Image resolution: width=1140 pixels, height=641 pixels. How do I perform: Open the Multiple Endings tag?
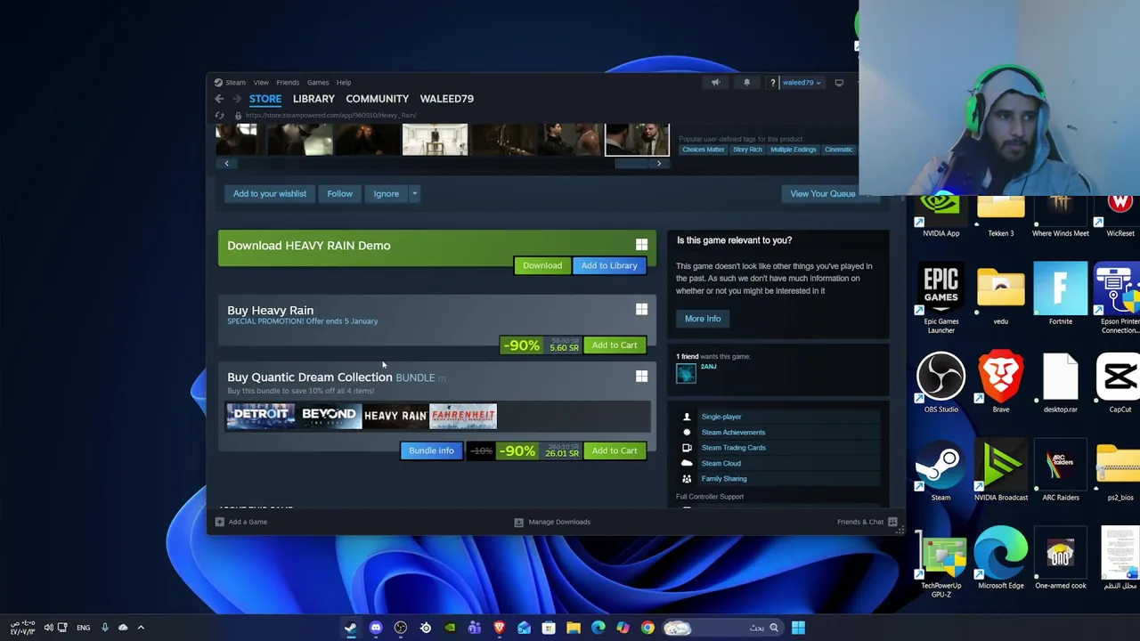click(x=794, y=150)
